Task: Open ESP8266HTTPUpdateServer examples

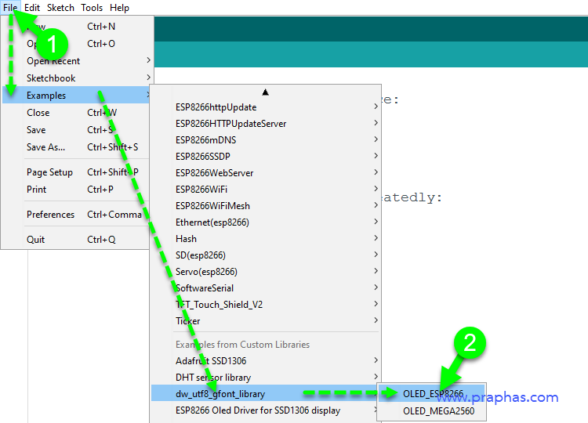Action: 266,124
